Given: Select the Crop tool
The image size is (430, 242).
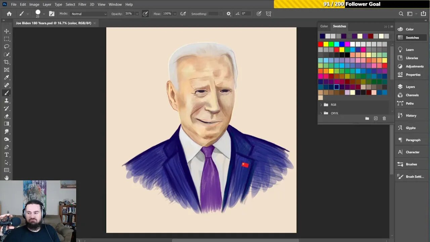Looking at the screenshot, I should coord(6,62).
